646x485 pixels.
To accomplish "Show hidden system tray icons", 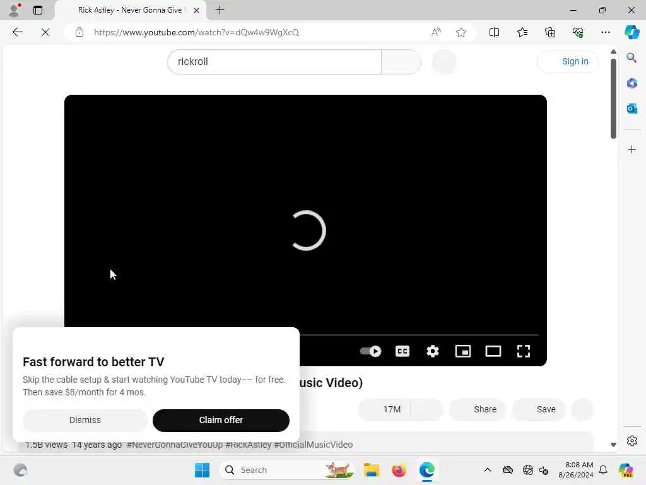I will 488,470.
